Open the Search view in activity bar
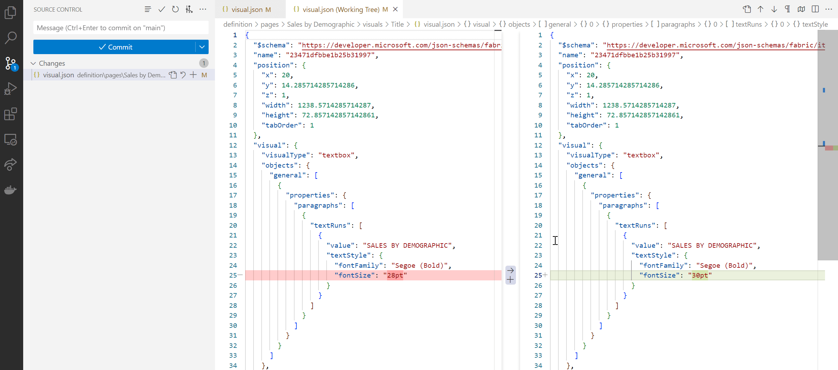The width and height of the screenshot is (838, 370). tap(11, 38)
